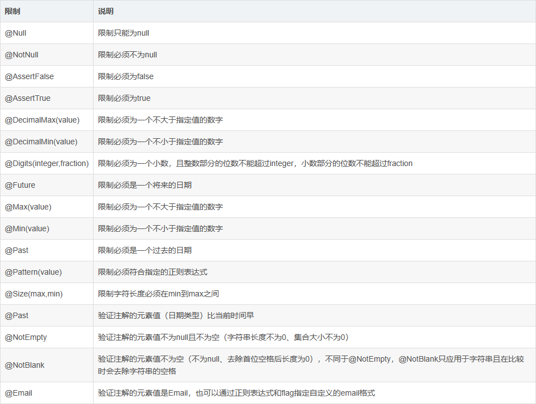Click the @NotBlank annotation cell

click(25, 365)
